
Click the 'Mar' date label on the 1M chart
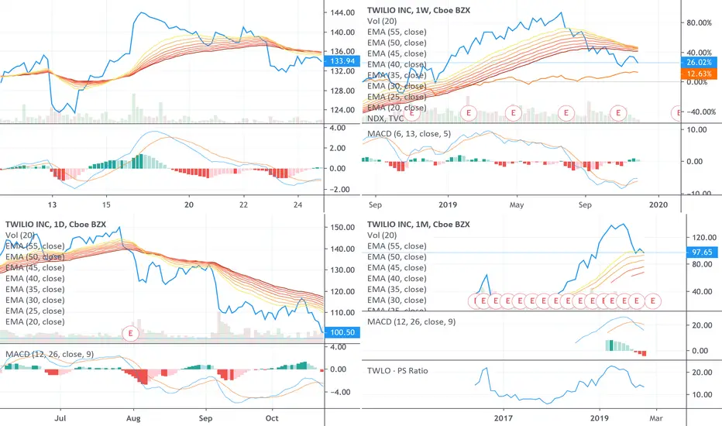[656, 418]
